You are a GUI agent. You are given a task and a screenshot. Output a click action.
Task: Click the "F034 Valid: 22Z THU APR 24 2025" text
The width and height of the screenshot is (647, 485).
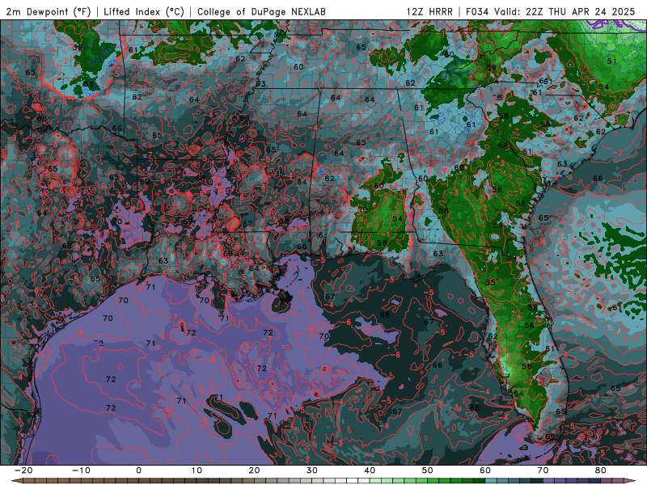click(x=550, y=11)
